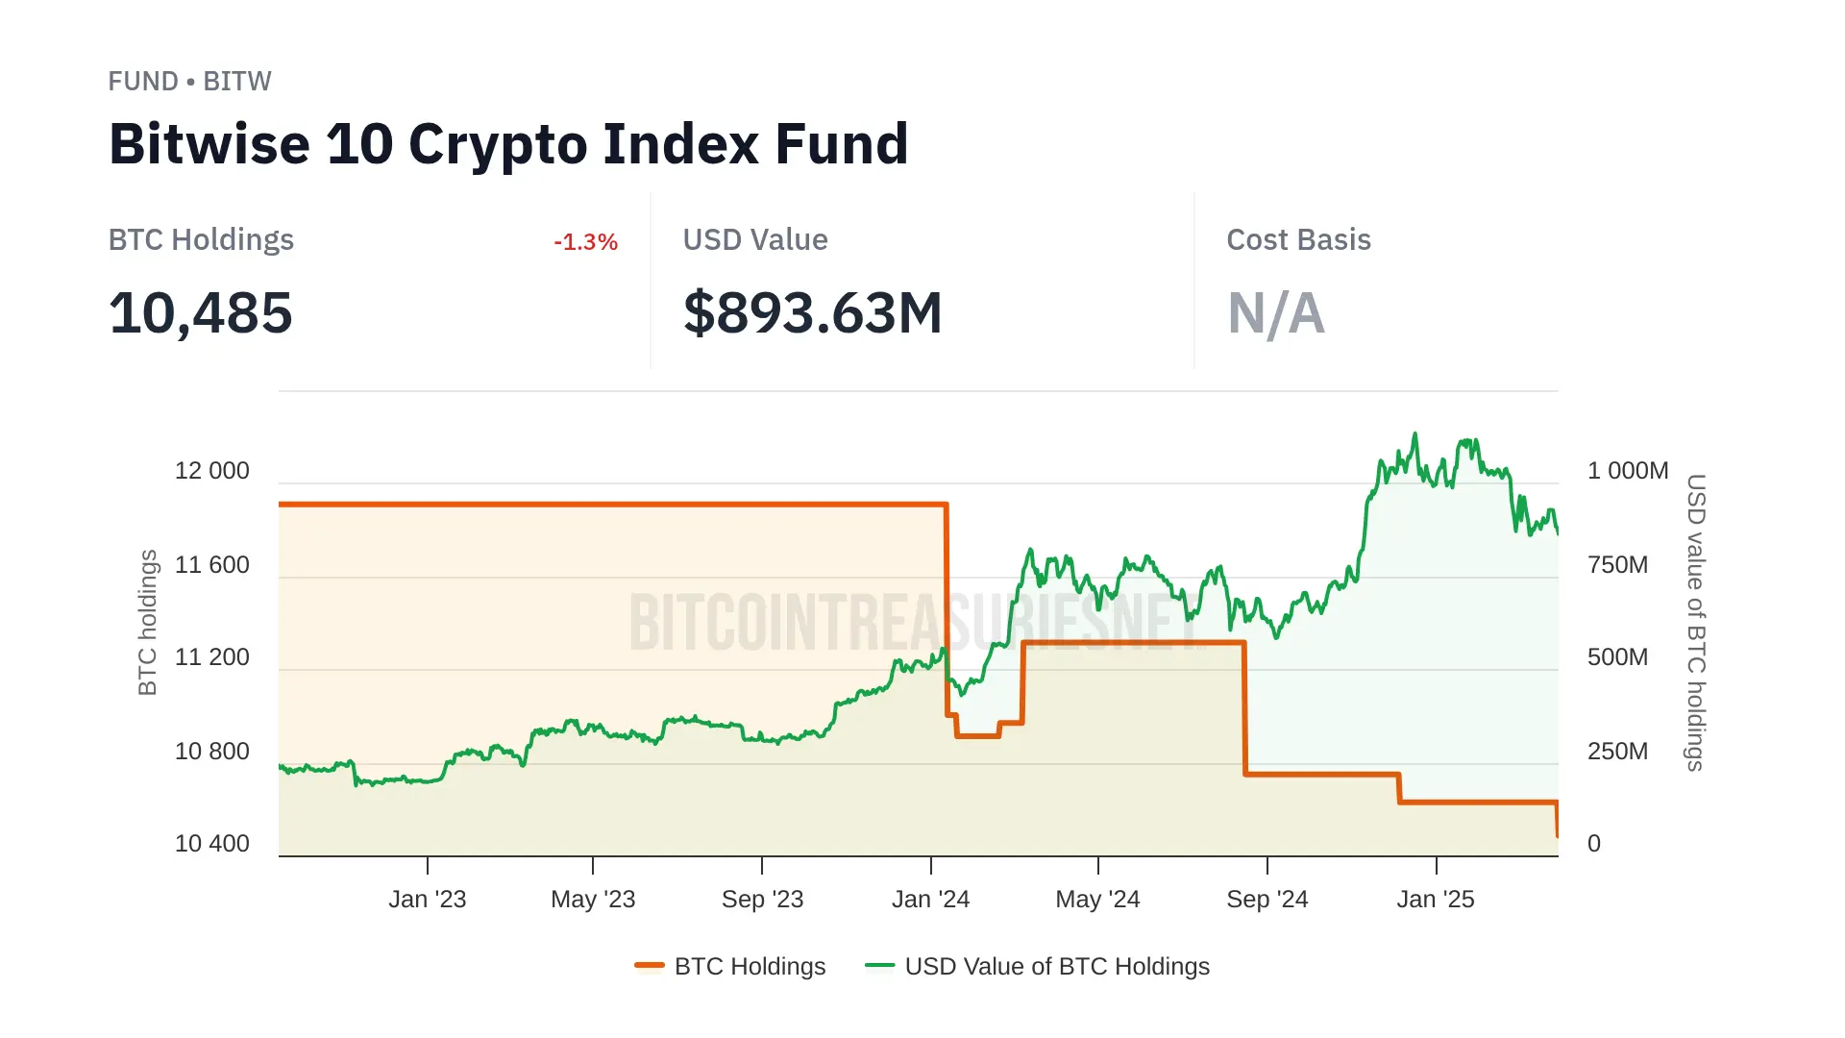Click the orange BTC Holdings legend swatch
Image resolution: width=1845 pixels, height=1038 pixels.
coord(650,965)
